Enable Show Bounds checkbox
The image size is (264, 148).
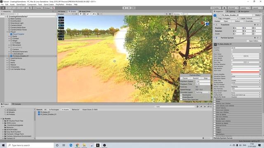click(x=181, y=97)
